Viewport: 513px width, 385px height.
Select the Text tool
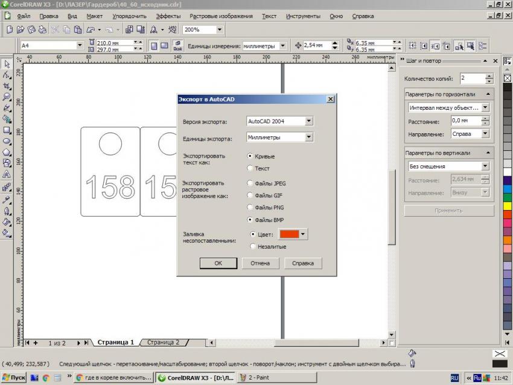point(7,174)
